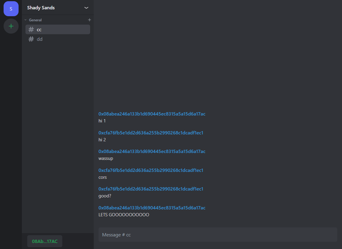Open the Shady Sands server menu chevron
The height and width of the screenshot is (249, 342).
[x=86, y=7]
